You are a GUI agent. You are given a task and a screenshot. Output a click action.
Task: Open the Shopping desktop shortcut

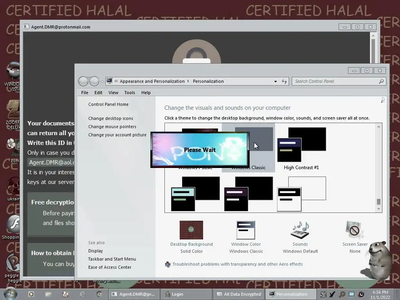(x=11, y=227)
